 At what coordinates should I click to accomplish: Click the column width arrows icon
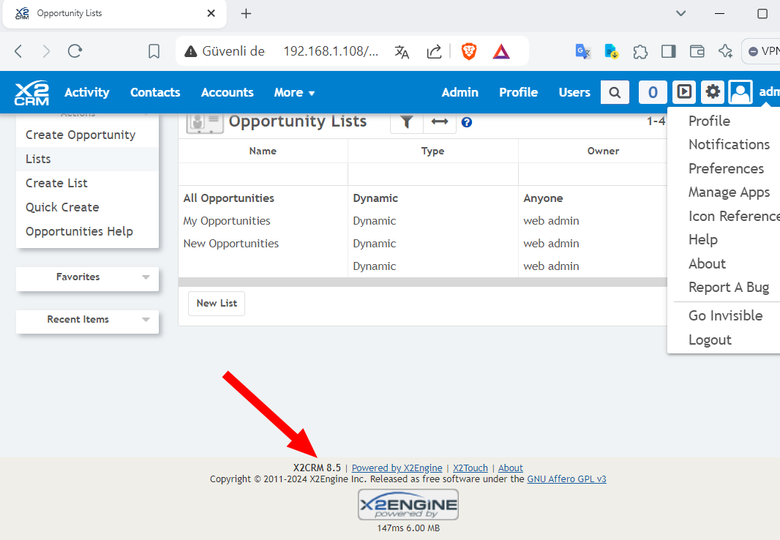[440, 122]
